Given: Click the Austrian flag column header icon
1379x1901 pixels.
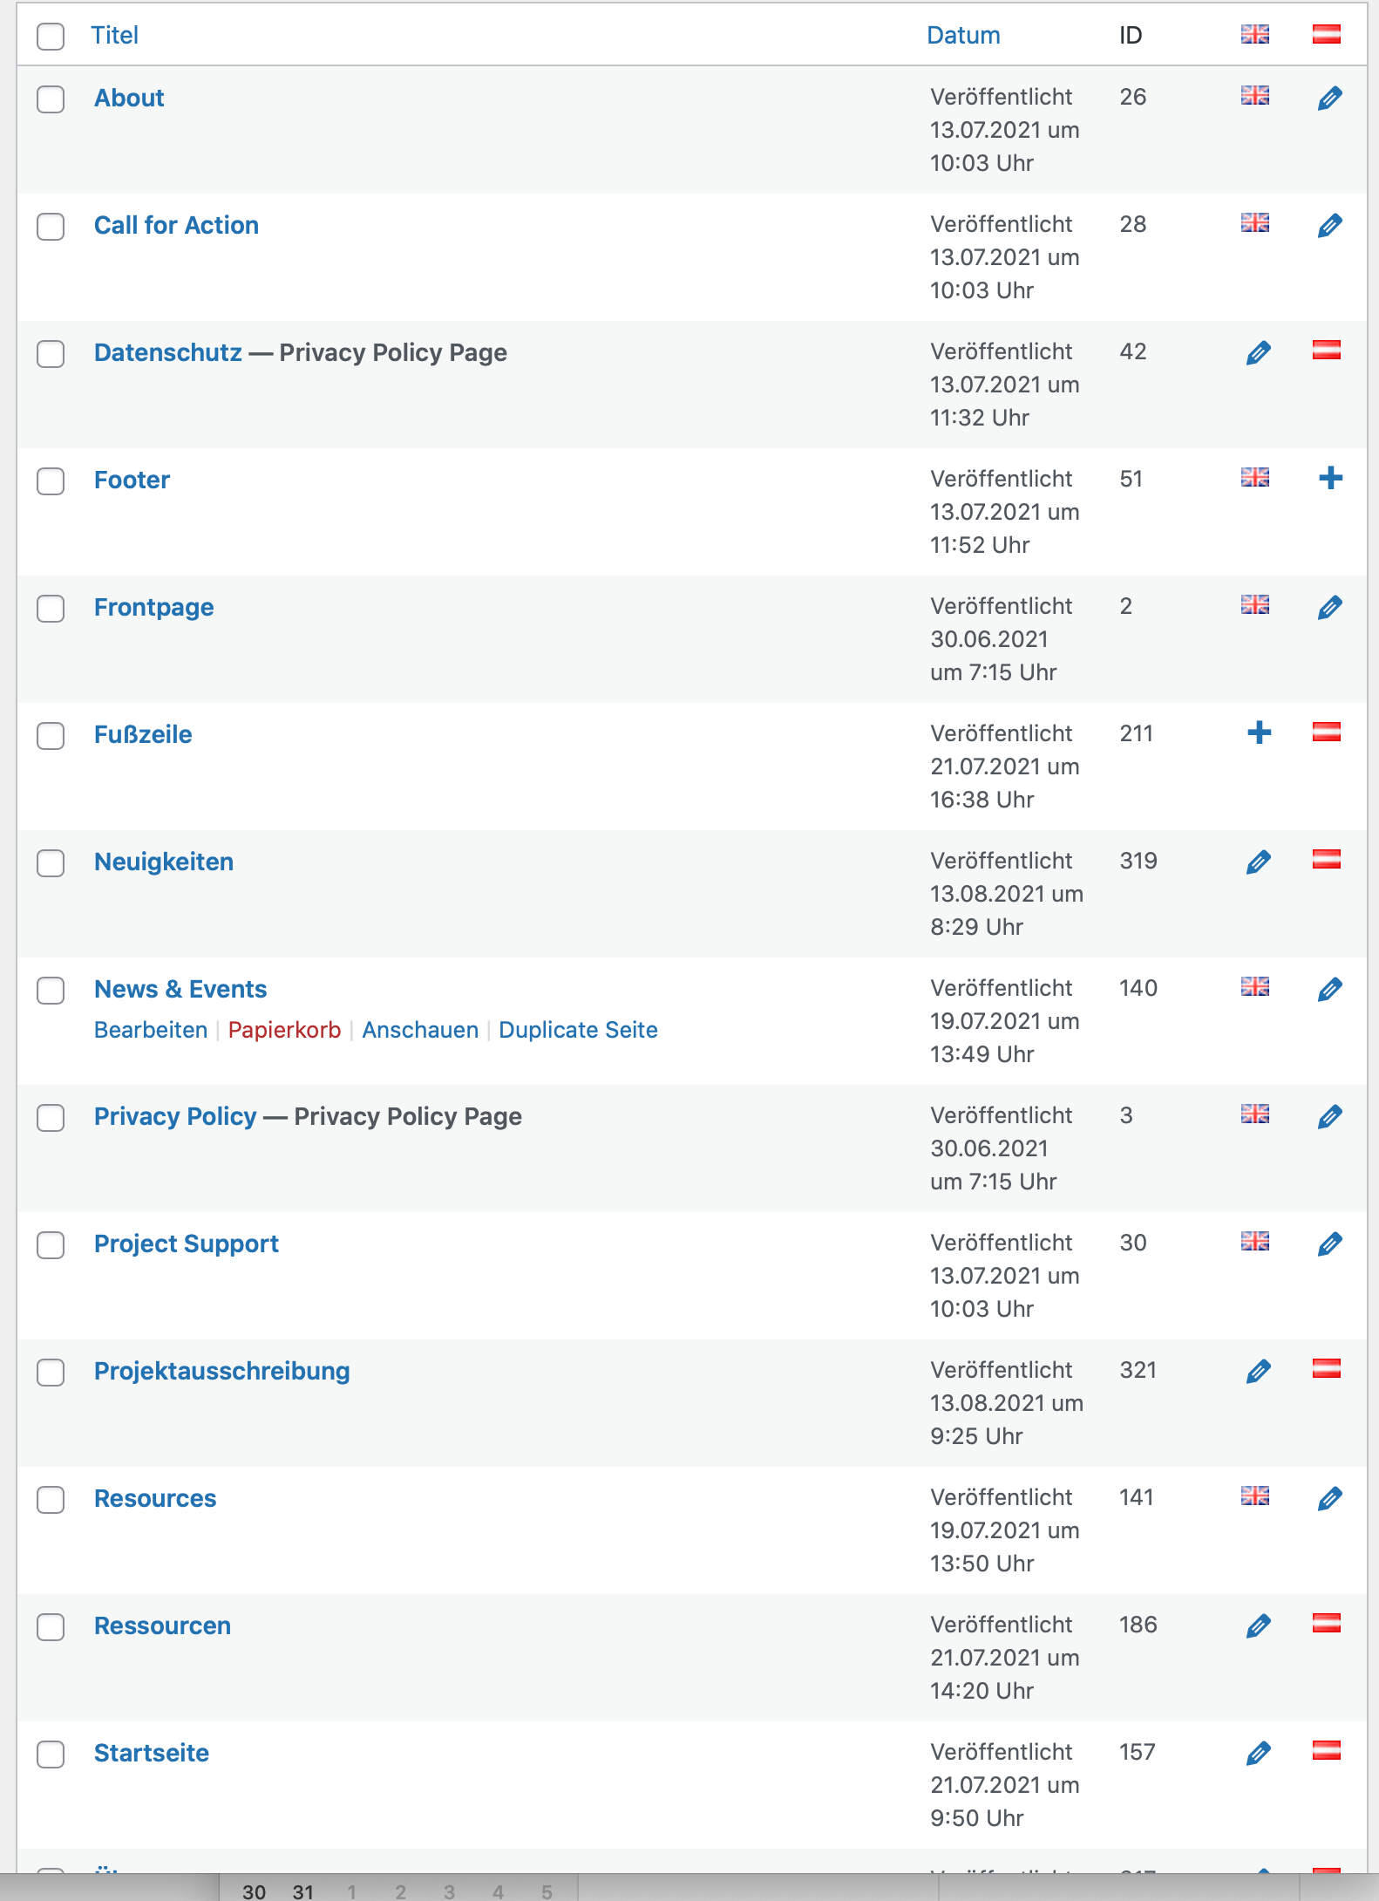Looking at the screenshot, I should (x=1326, y=35).
